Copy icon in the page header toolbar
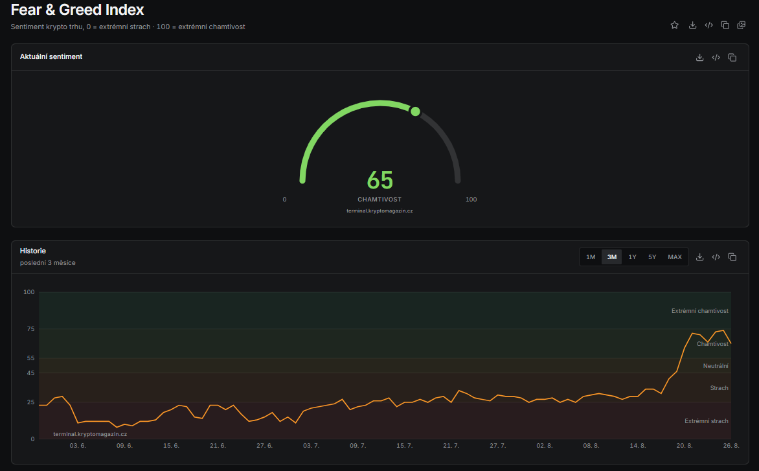This screenshot has height=471, width=759. click(725, 25)
